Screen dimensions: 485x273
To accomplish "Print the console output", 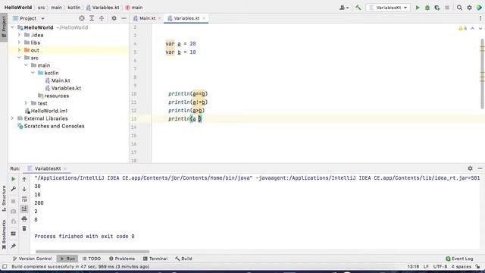I will (x=24, y=219).
